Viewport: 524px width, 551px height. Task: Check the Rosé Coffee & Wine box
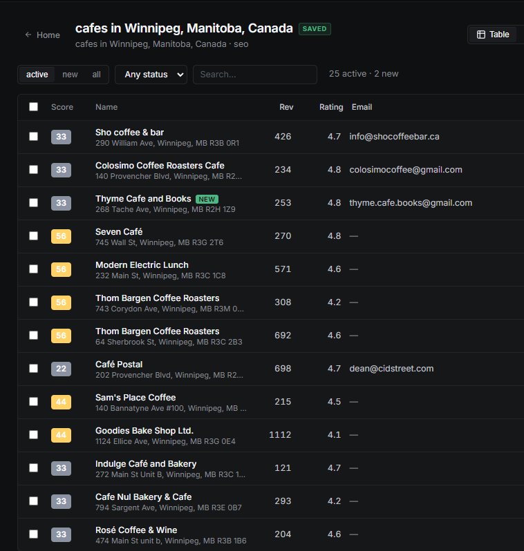click(33, 534)
